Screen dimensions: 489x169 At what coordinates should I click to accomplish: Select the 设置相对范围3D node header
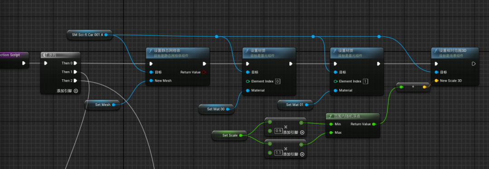click(x=455, y=53)
